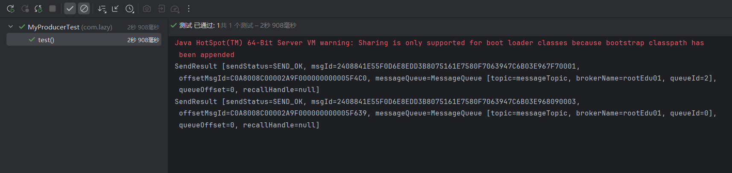Toggle auto-rerun tests icon
Screen dimensions: 732x173
39,9
